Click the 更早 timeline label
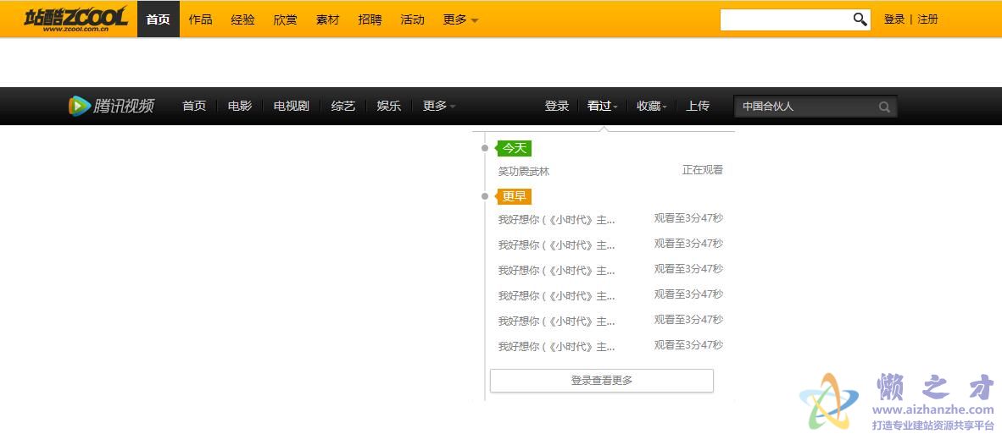This screenshot has width=1002, height=434. [515, 196]
